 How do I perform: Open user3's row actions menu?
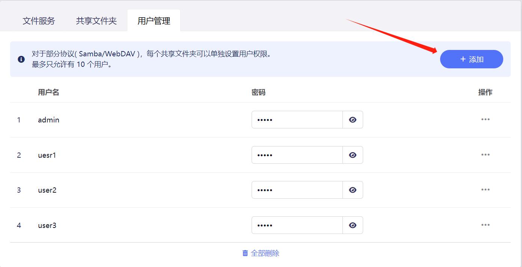(485, 225)
